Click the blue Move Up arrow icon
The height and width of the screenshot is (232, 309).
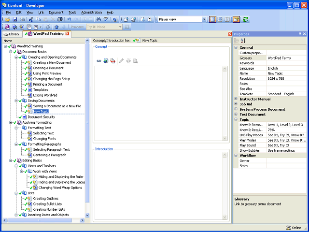pos(56,27)
